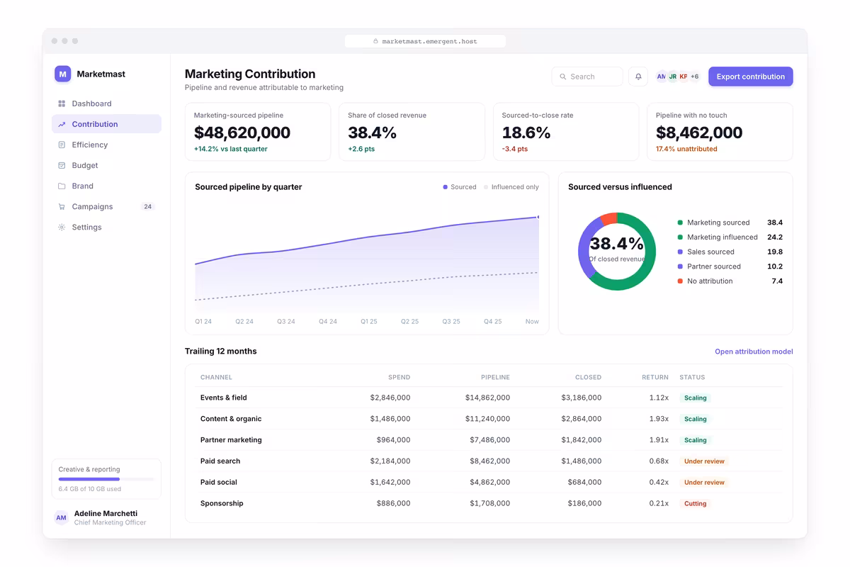
Task: Sort by the PIPELINE column header
Action: click(494, 377)
